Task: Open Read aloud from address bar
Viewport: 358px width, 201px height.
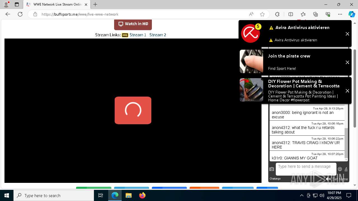Action: coord(251,14)
